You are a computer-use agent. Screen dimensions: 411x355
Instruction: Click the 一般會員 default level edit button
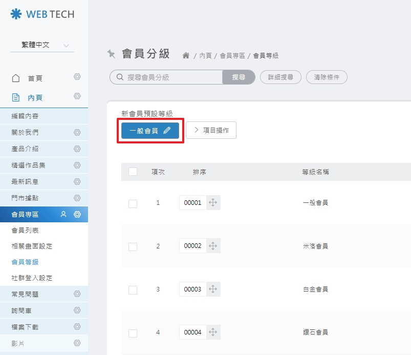[150, 131]
